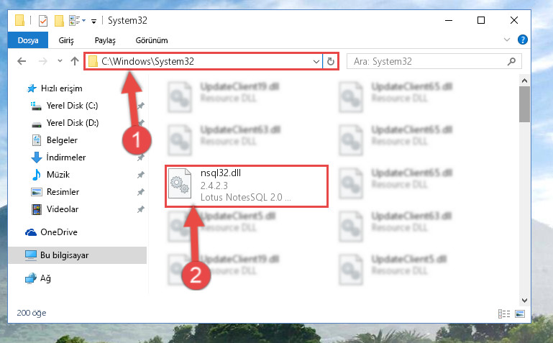Select the nsql32.dll file

(247, 186)
